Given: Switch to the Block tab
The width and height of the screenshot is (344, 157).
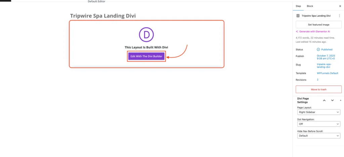Looking at the screenshot, I should pos(310,6).
